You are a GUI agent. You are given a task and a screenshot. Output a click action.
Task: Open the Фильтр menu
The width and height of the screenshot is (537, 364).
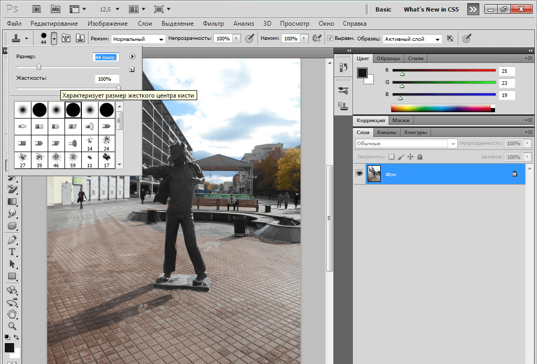tap(212, 24)
